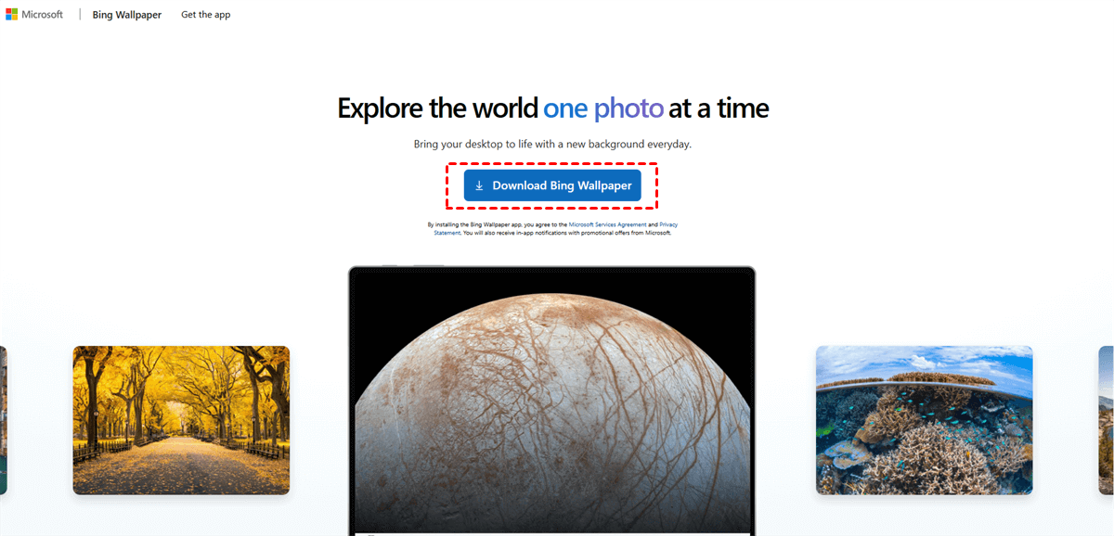
Task: Select the autumn tree-lined path wallpaper thumbnail
Action: pyautogui.click(x=181, y=420)
